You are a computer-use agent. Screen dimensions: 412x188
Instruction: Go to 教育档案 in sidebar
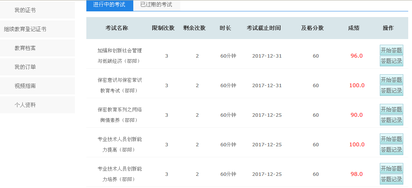pyautogui.click(x=25, y=48)
